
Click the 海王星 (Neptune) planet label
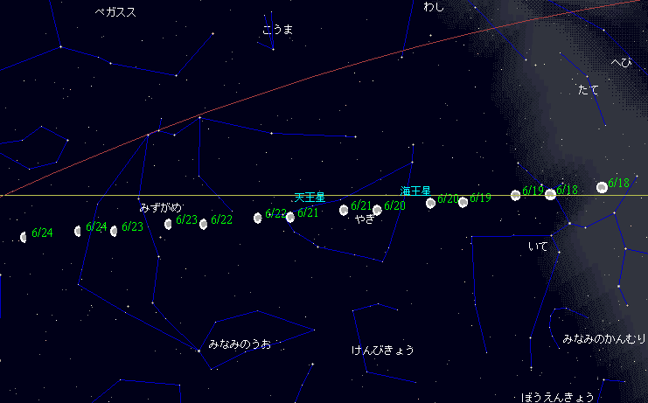[415, 191]
